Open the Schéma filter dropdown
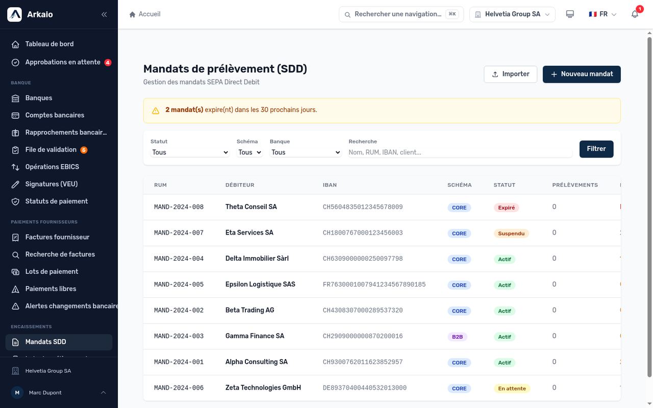Image resolution: width=653 pixels, height=408 pixels. [249, 152]
